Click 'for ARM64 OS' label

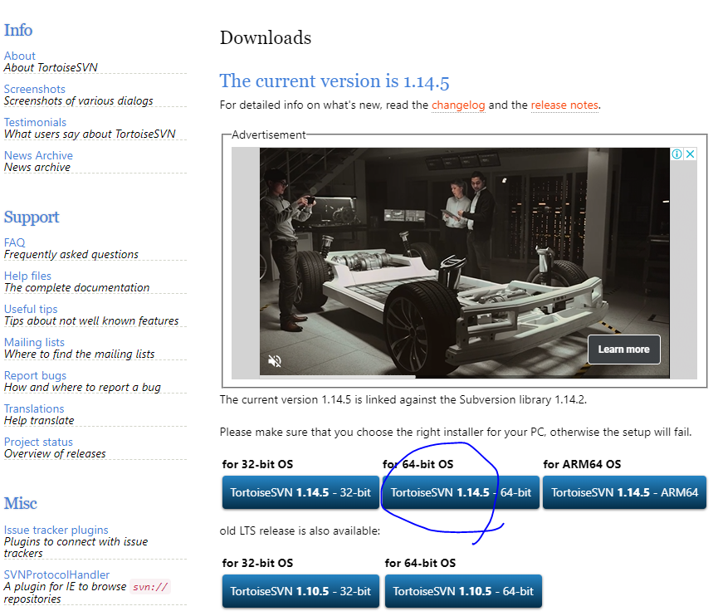pyautogui.click(x=582, y=464)
